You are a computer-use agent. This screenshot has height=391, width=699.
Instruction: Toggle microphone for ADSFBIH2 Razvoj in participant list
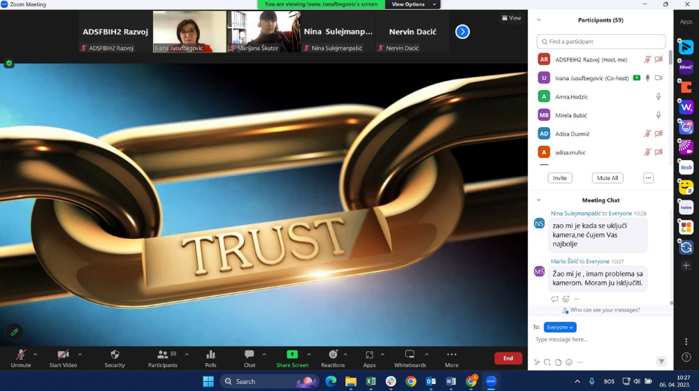(x=647, y=59)
